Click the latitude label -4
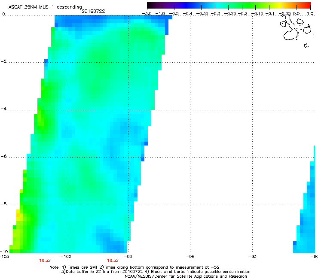Image resolution: width=318 pixels, height=279 pixels. (3, 109)
